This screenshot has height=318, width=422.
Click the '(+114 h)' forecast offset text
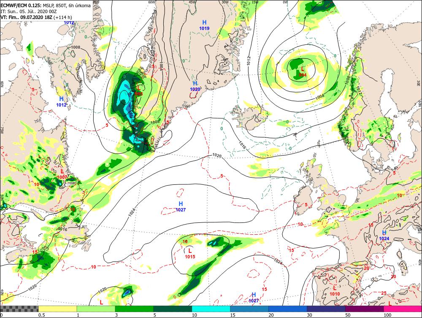click(63, 17)
